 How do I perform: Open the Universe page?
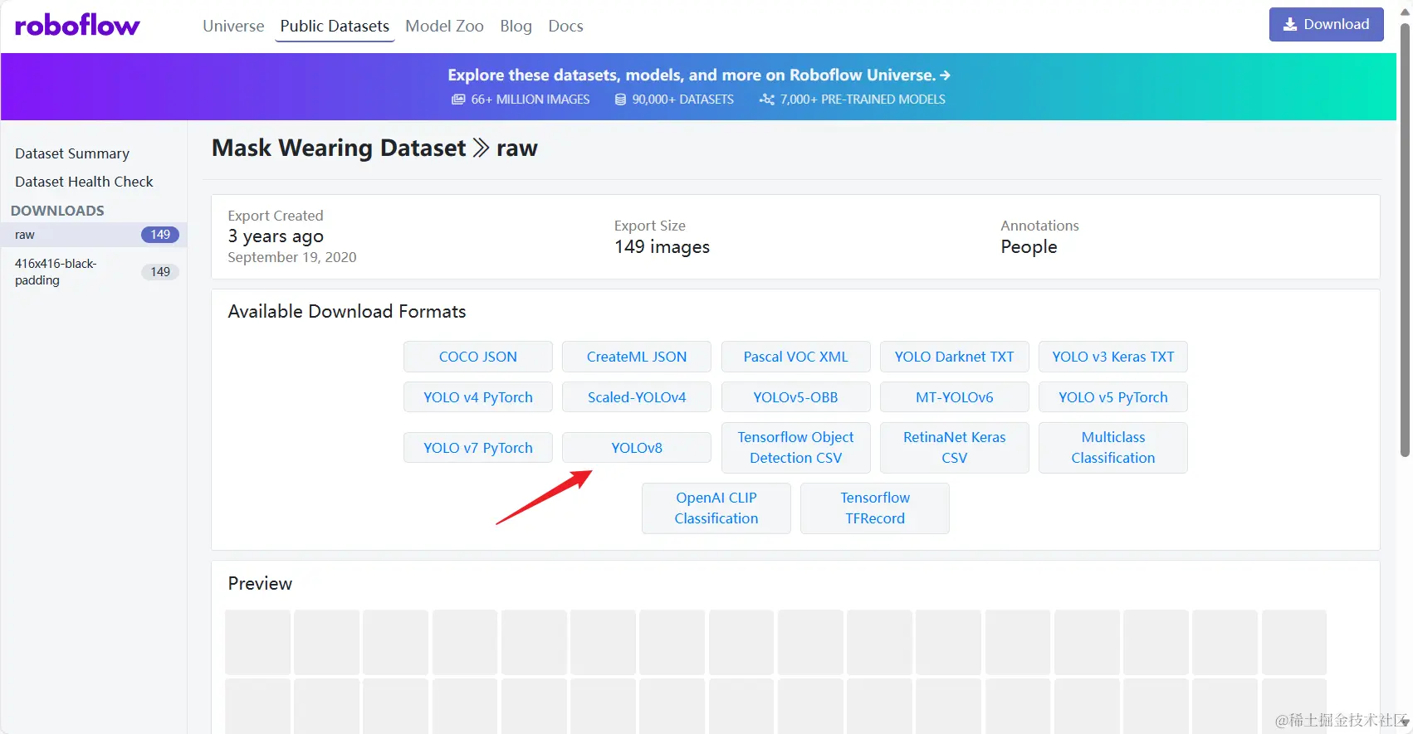point(233,26)
